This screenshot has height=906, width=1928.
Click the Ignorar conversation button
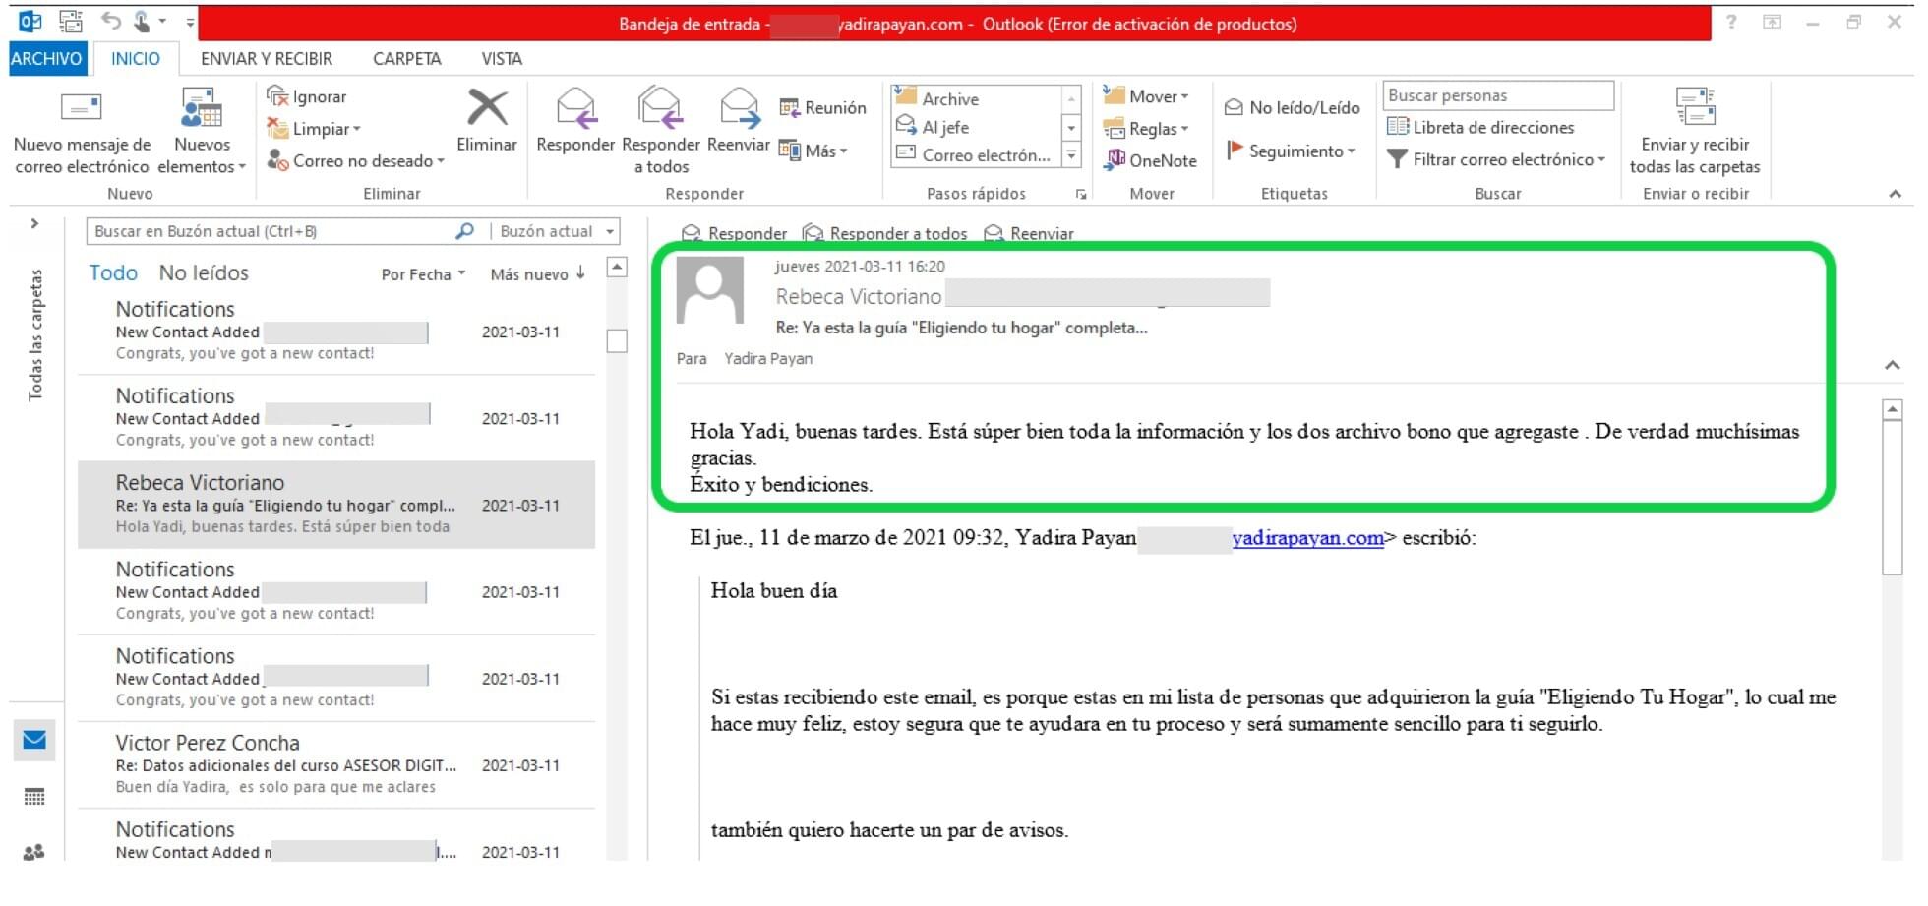click(x=307, y=96)
